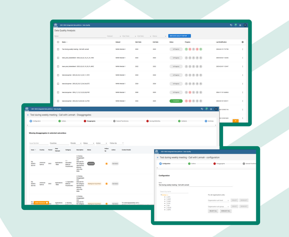This screenshot has height=237, width=289.
Task: Collapse the Global node in the organisation tree
Action: point(161,195)
